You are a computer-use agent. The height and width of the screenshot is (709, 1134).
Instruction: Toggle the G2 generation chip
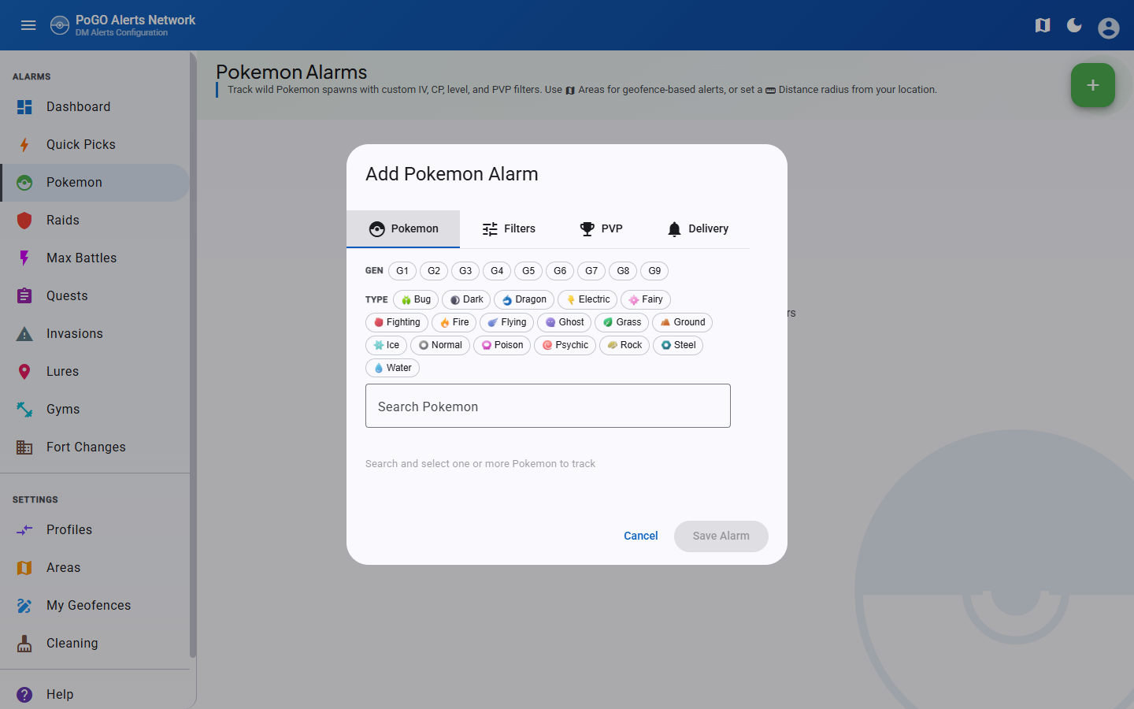coord(434,271)
